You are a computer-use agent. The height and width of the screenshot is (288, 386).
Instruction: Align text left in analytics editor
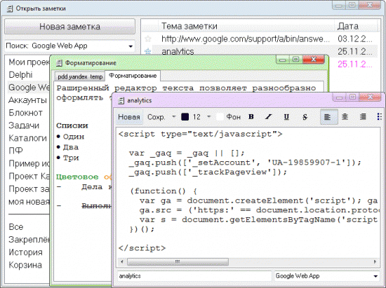click(x=328, y=117)
